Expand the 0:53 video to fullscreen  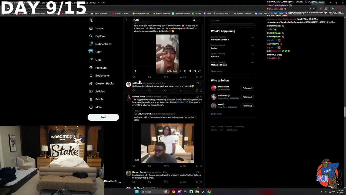coord(199,71)
